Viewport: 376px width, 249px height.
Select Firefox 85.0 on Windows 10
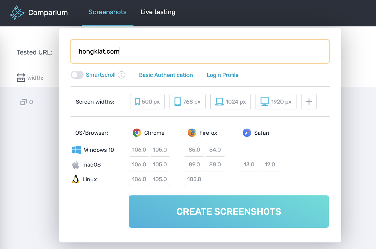click(x=194, y=150)
